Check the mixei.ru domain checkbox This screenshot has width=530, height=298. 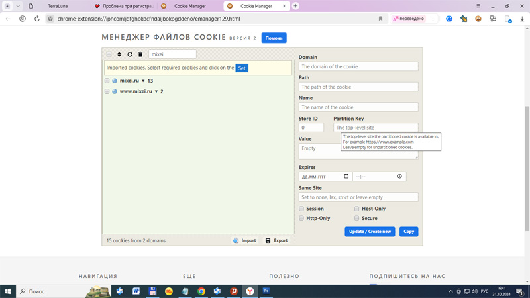[107, 81]
